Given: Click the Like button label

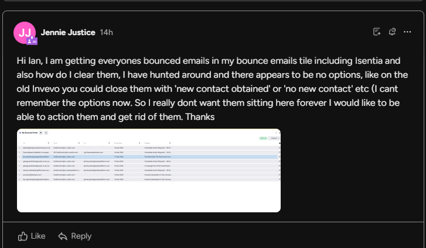Looking at the screenshot, I should [x=38, y=236].
